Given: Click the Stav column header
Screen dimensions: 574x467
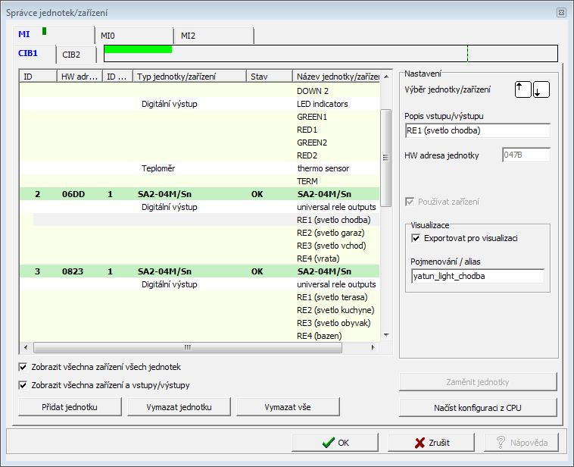Looking at the screenshot, I should tap(270, 77).
